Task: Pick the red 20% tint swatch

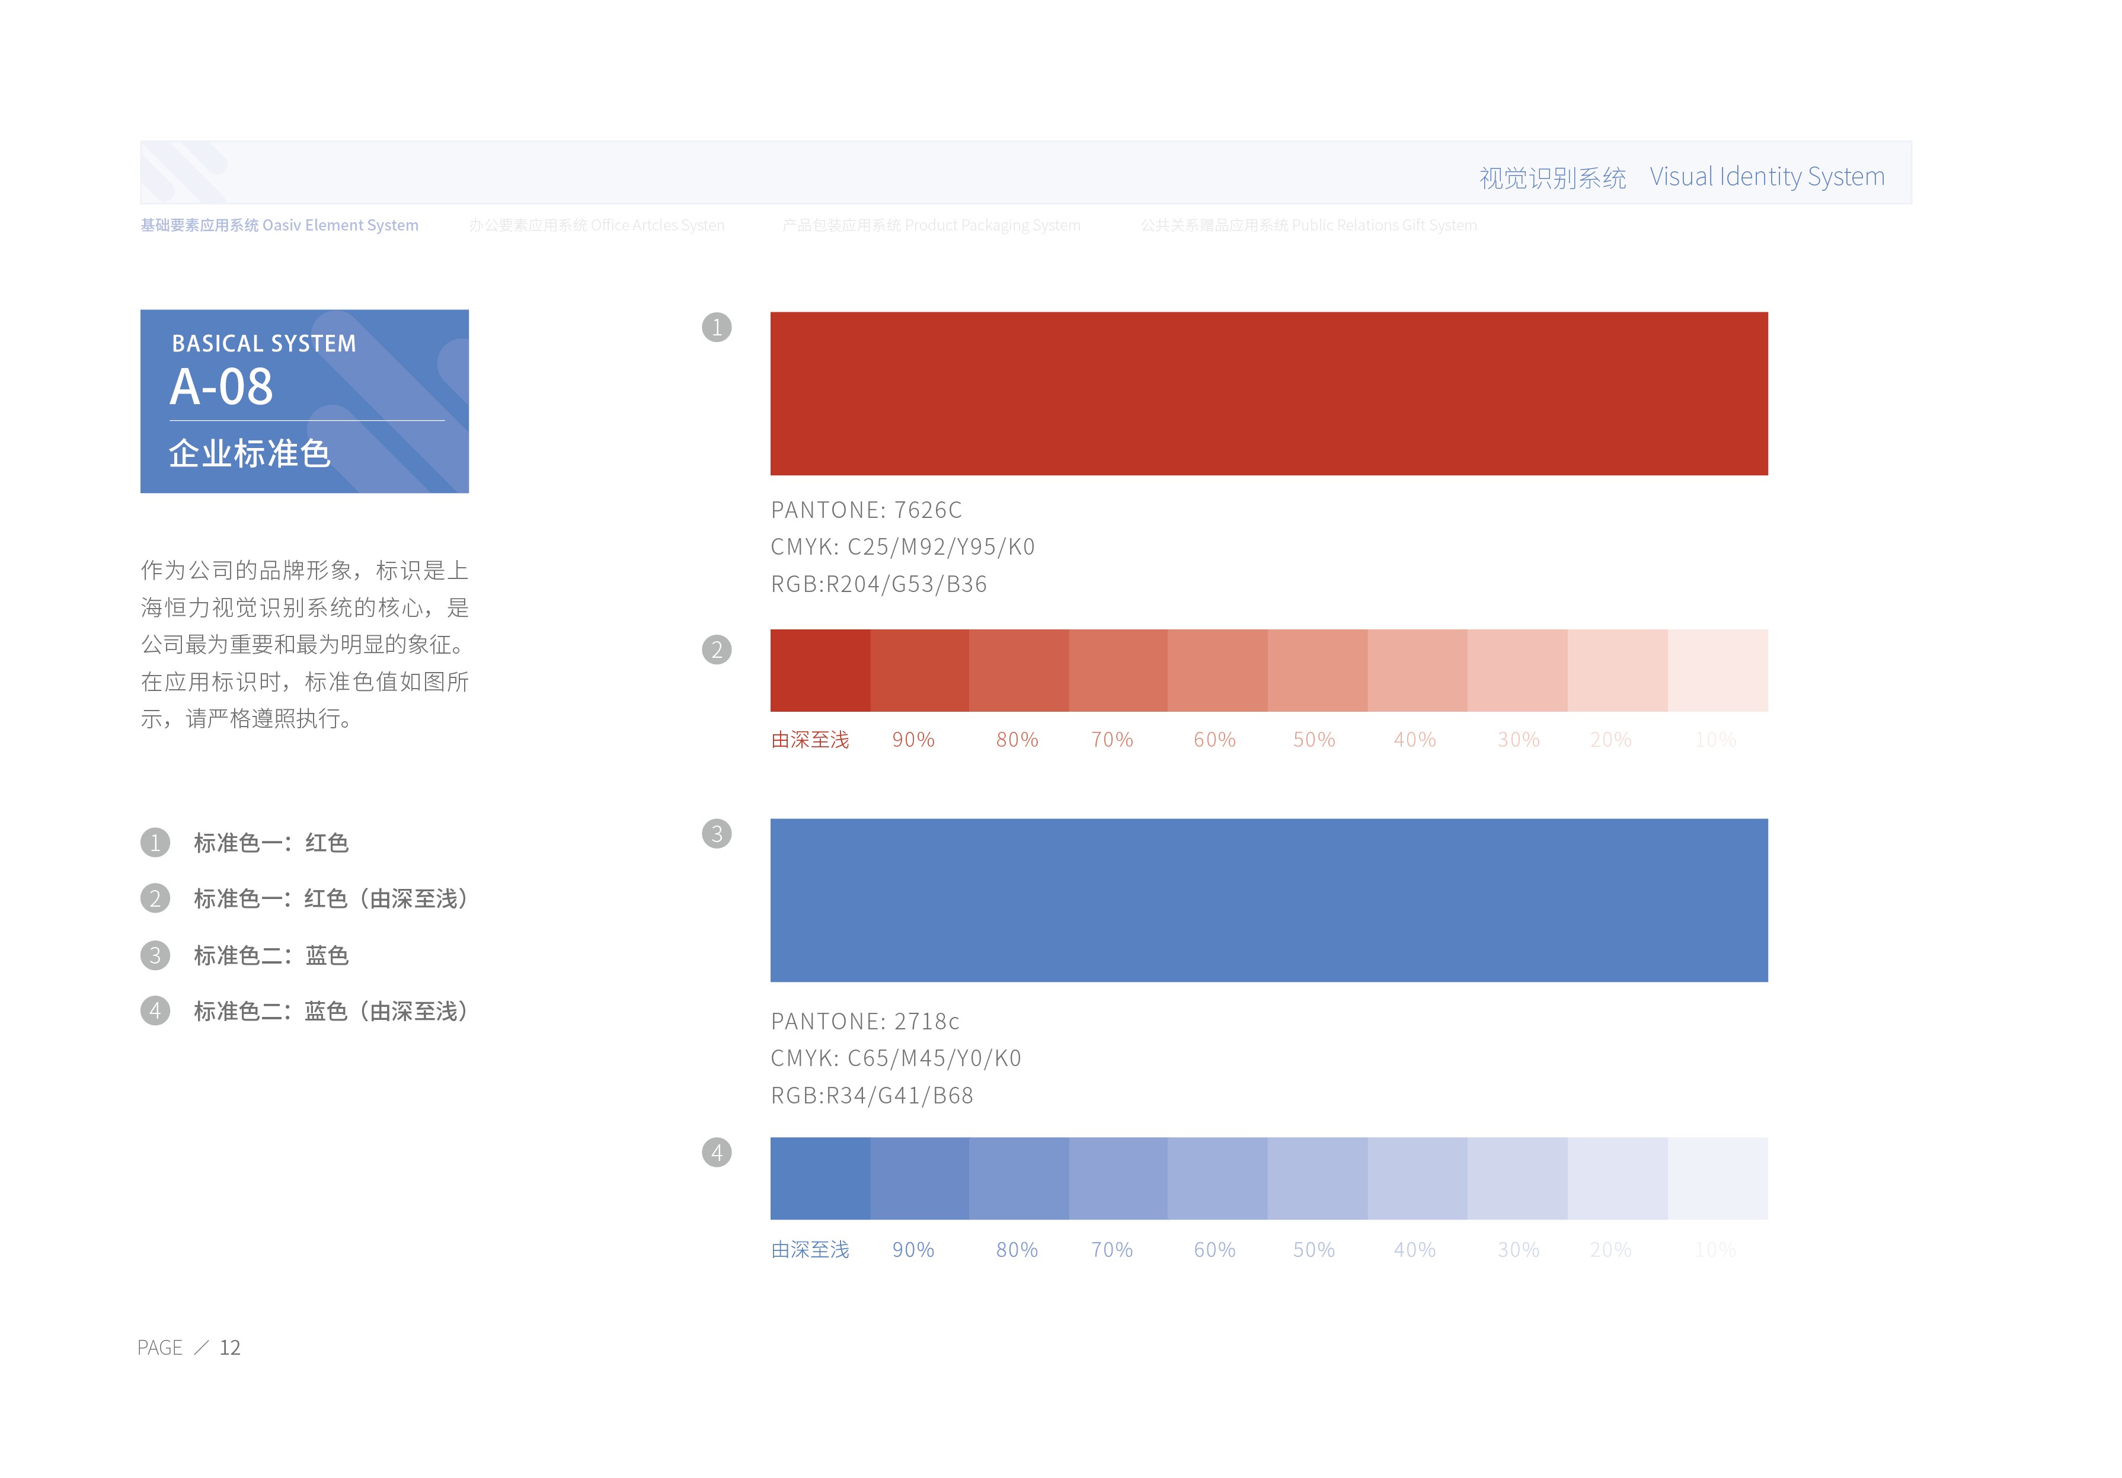Action: click(x=1618, y=671)
